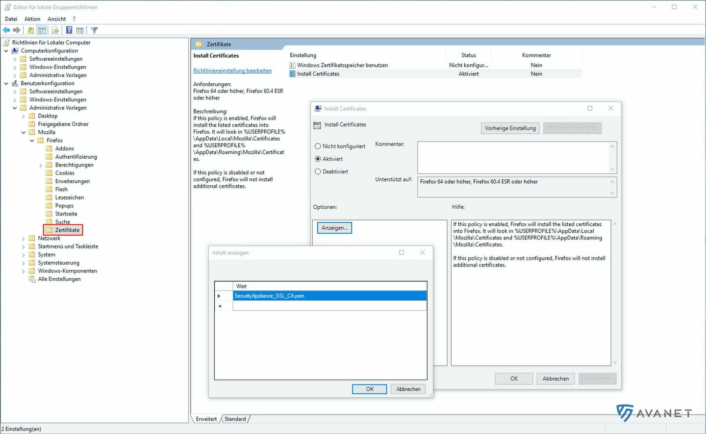
Task: Click the Desktop folder icon in tree
Action: point(32,116)
